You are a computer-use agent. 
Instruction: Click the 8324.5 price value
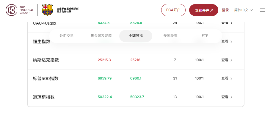(x=103, y=23)
